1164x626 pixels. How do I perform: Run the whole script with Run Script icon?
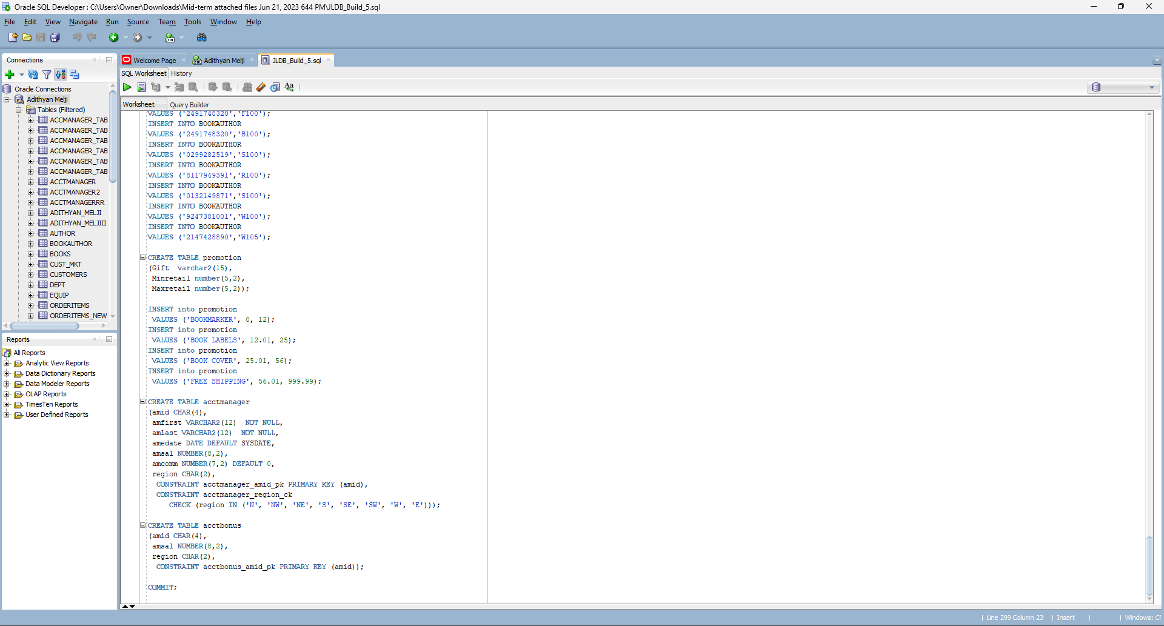point(141,87)
